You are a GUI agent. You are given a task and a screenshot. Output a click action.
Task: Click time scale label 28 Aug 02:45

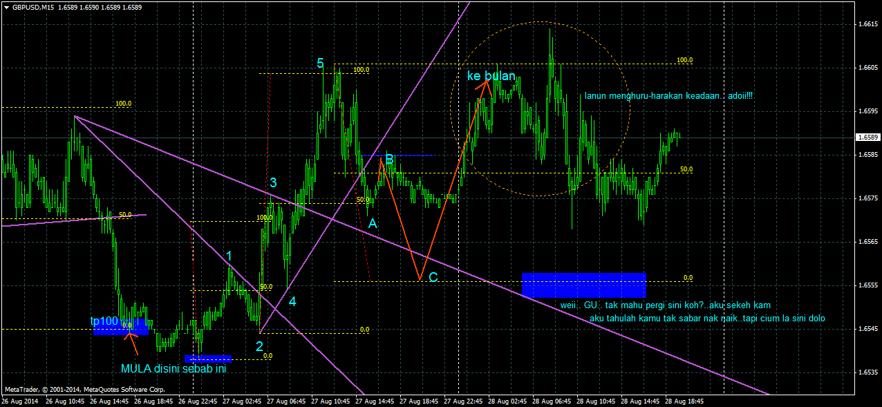click(x=509, y=401)
